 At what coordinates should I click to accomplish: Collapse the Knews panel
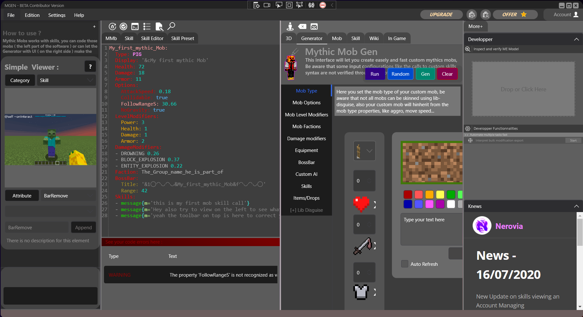tap(576, 206)
